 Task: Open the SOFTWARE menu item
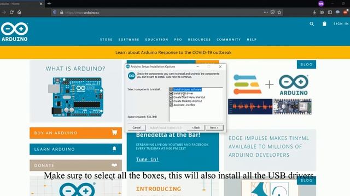pyautogui.click(x=129, y=40)
